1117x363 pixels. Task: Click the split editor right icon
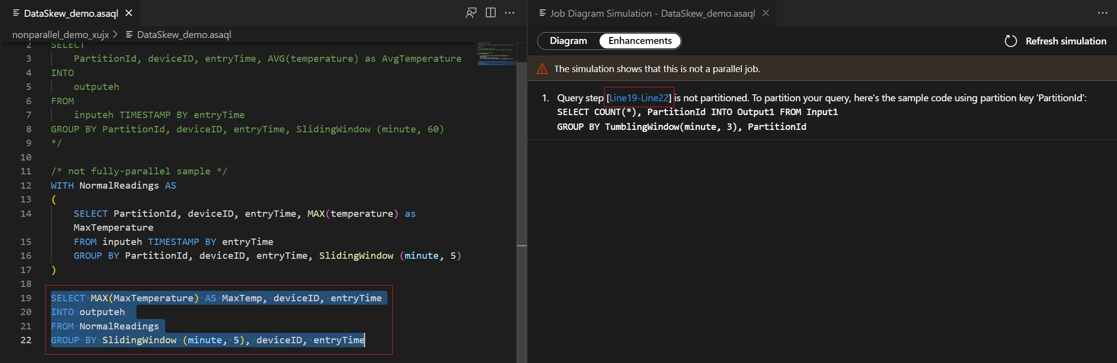[x=490, y=13]
